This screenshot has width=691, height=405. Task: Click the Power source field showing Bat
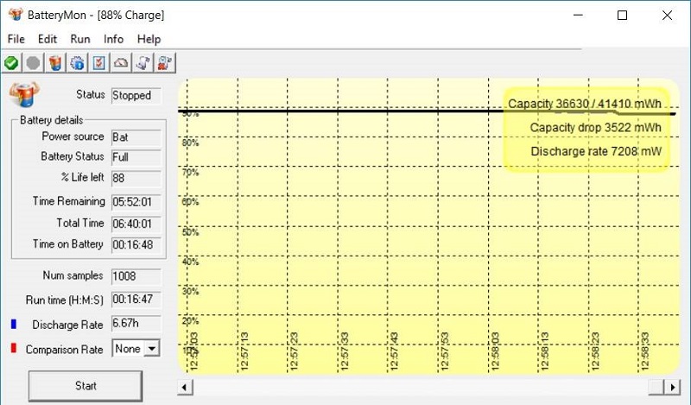(136, 137)
